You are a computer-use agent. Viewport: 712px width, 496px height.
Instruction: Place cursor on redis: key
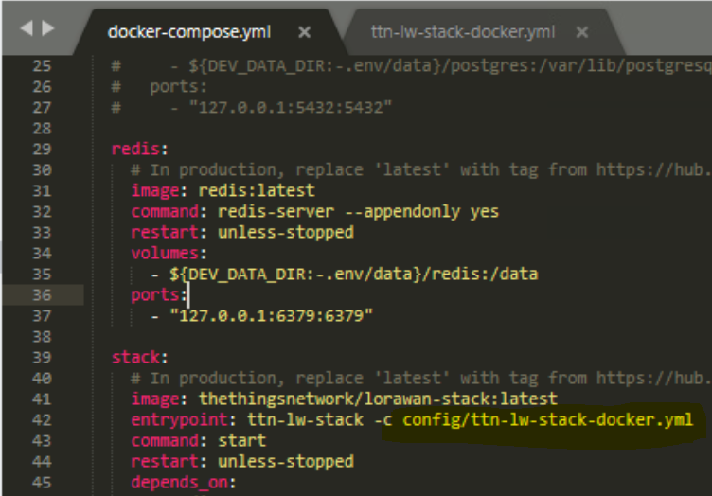[x=140, y=150]
